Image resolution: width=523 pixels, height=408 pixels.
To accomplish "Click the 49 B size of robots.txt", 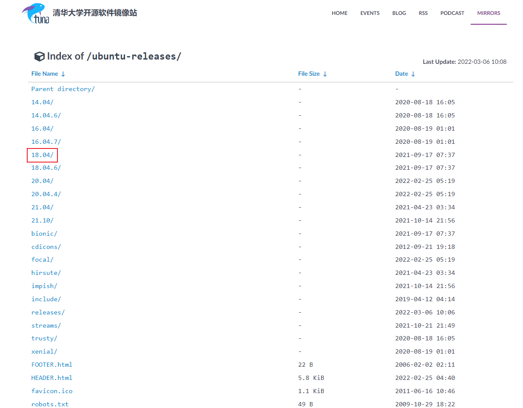I will pyautogui.click(x=306, y=404).
